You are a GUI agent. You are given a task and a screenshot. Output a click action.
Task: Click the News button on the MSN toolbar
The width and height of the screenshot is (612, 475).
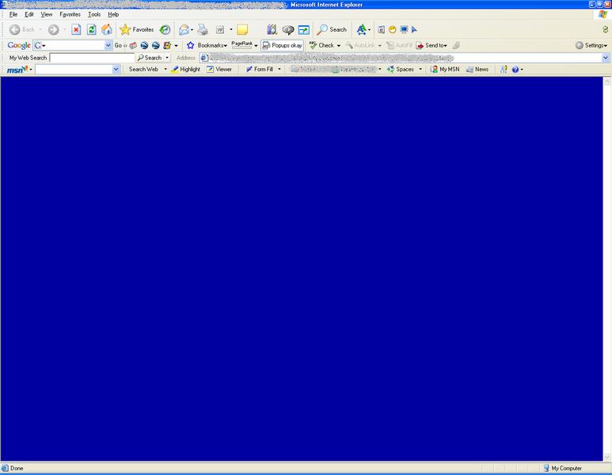coord(477,70)
